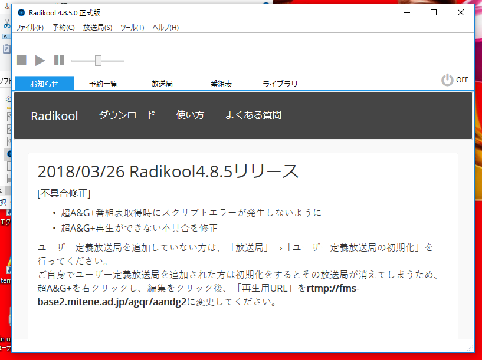
Task: Click the rtmp://fms-base2.mitene.ad.jp URL text
Action: [198, 295]
